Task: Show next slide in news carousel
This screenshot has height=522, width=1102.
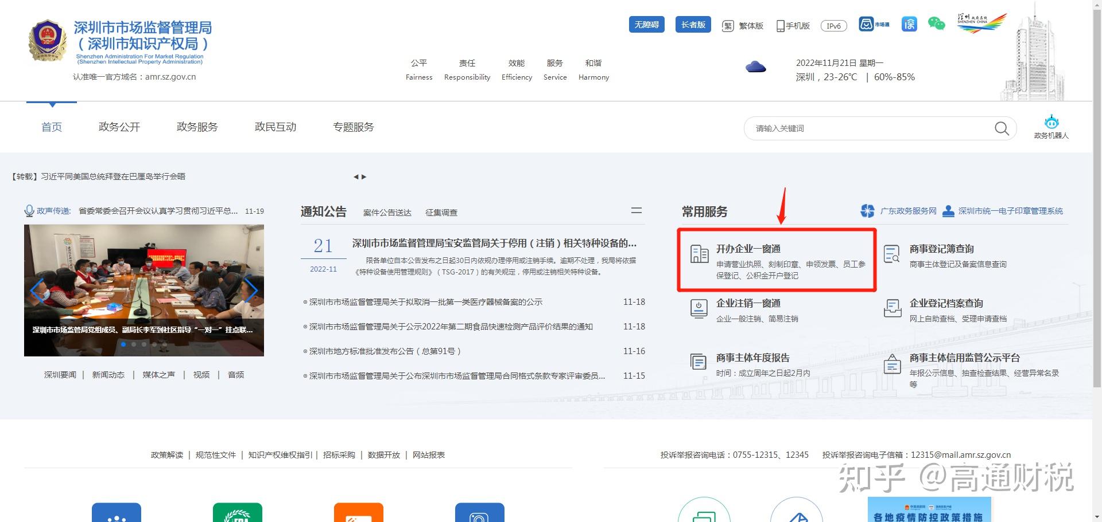Action: (251, 290)
